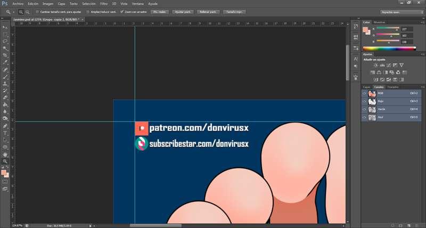Click the Rellenar pantalla button
The image size is (426, 228).
[208, 12]
